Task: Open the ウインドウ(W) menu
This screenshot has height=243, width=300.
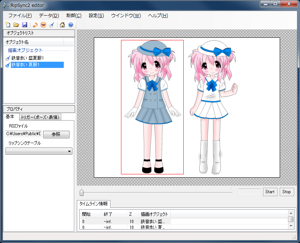Action: [x=126, y=16]
